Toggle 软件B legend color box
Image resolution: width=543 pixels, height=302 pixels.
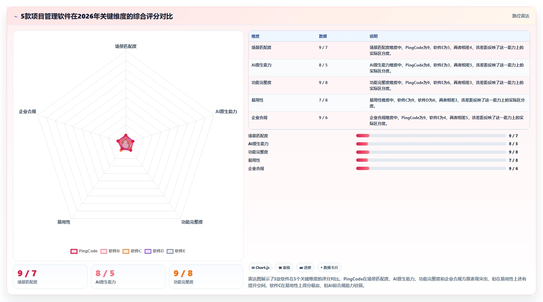104,251
